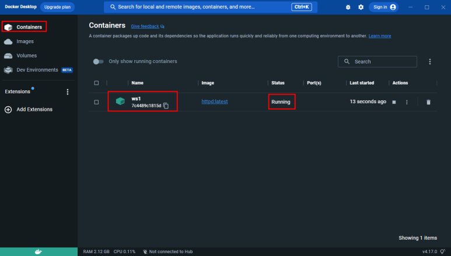Open the Volumes section in sidebar

tap(26, 55)
